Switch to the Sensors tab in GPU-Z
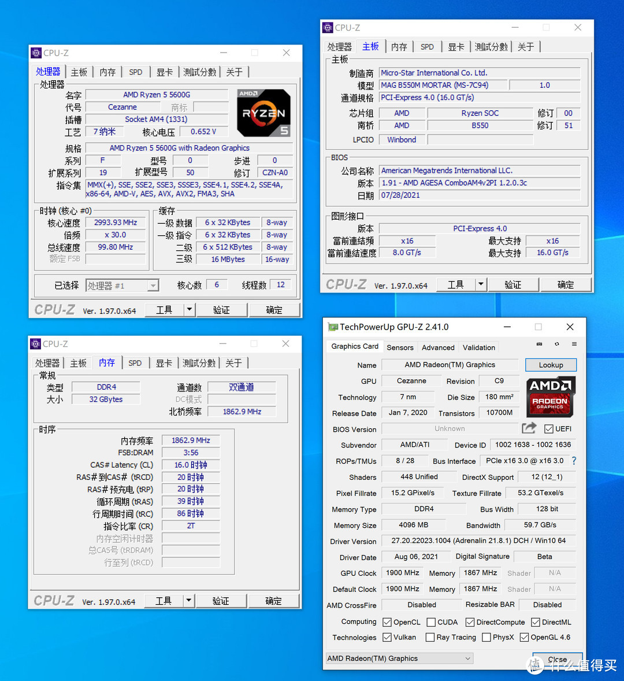This screenshot has height=681, width=624. 400,347
